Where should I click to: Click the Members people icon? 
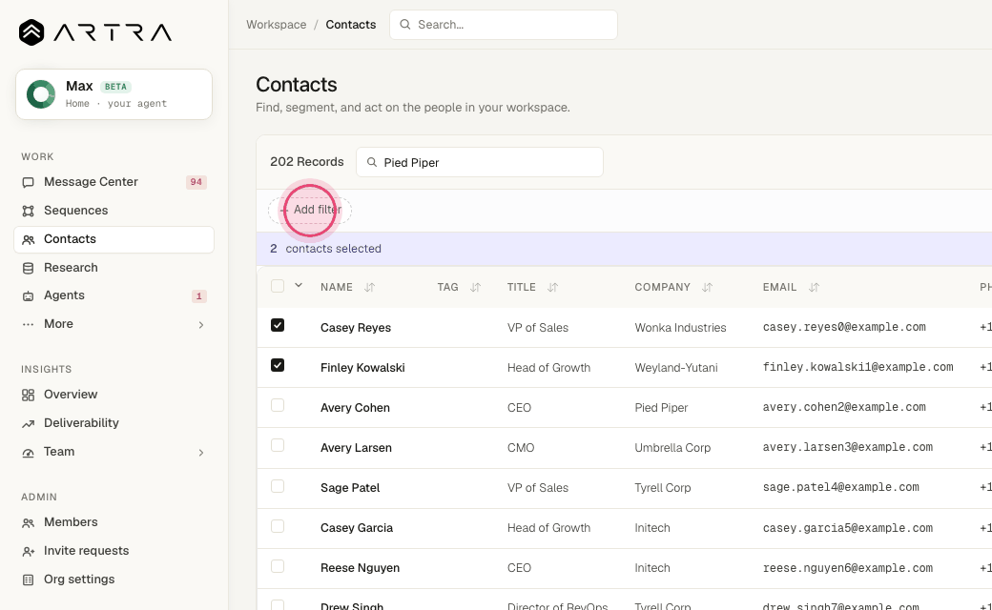[28, 522]
